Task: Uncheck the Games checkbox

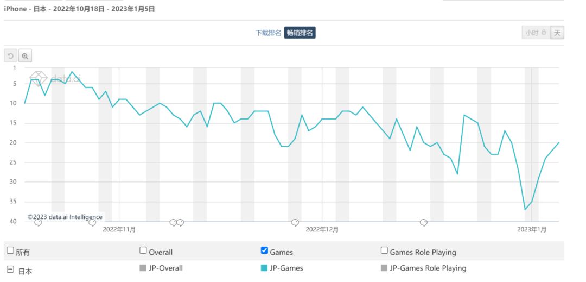Action: pos(264,250)
